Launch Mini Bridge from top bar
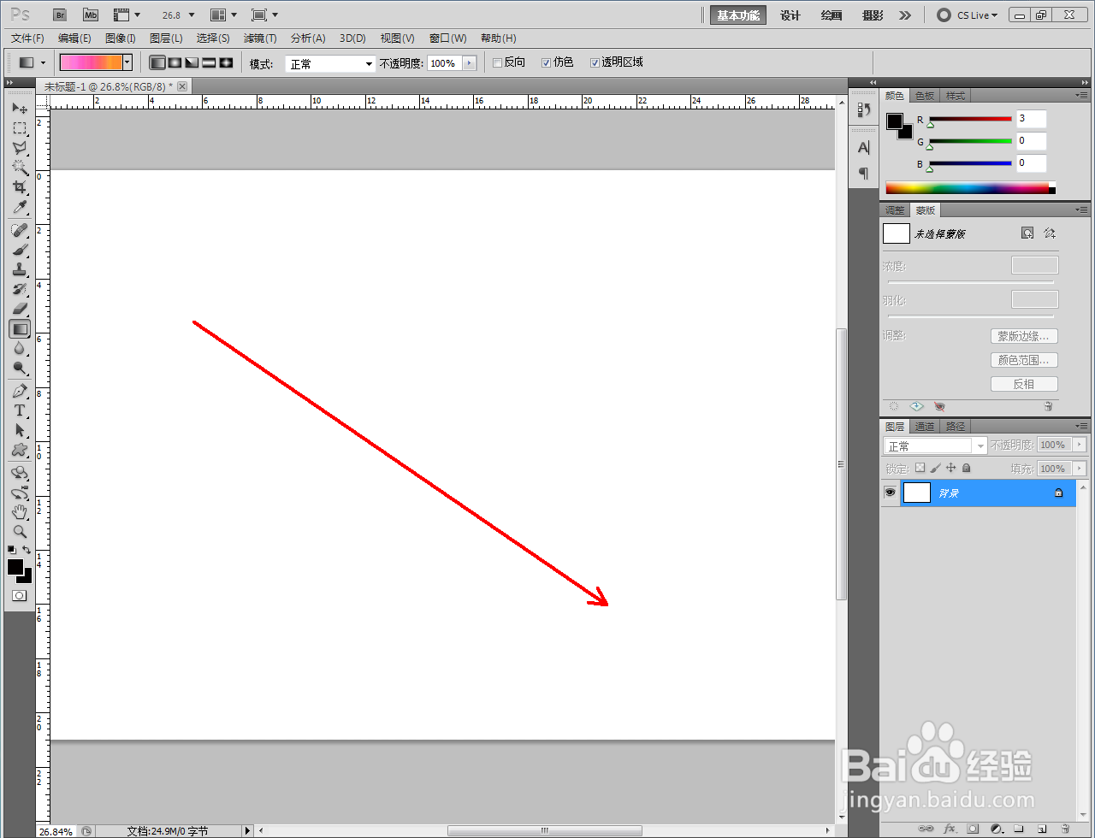Image resolution: width=1095 pixels, height=838 pixels. pos(91,15)
